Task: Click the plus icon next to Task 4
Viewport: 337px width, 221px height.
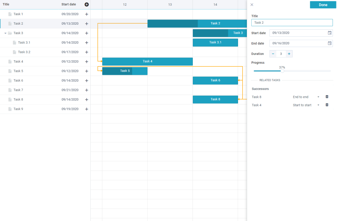Action: pyautogui.click(x=87, y=62)
